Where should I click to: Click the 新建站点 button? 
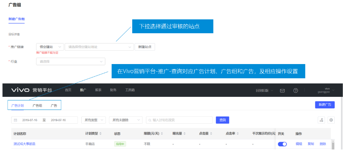click(145, 47)
